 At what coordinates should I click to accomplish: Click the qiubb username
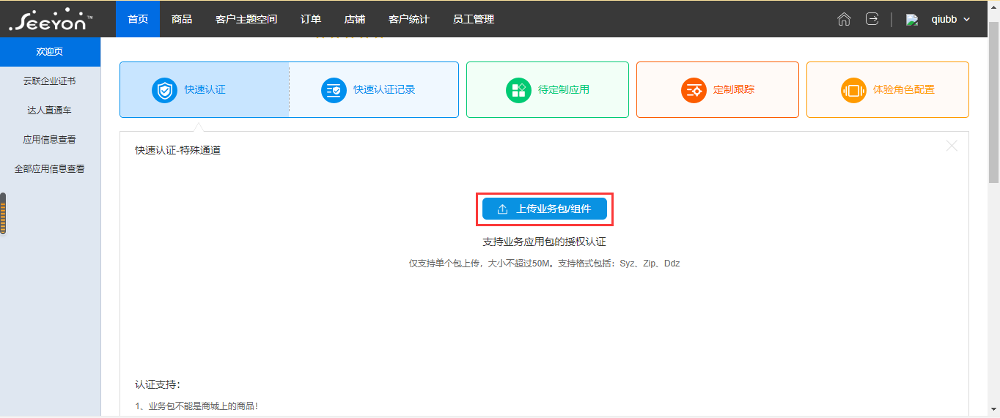point(944,20)
